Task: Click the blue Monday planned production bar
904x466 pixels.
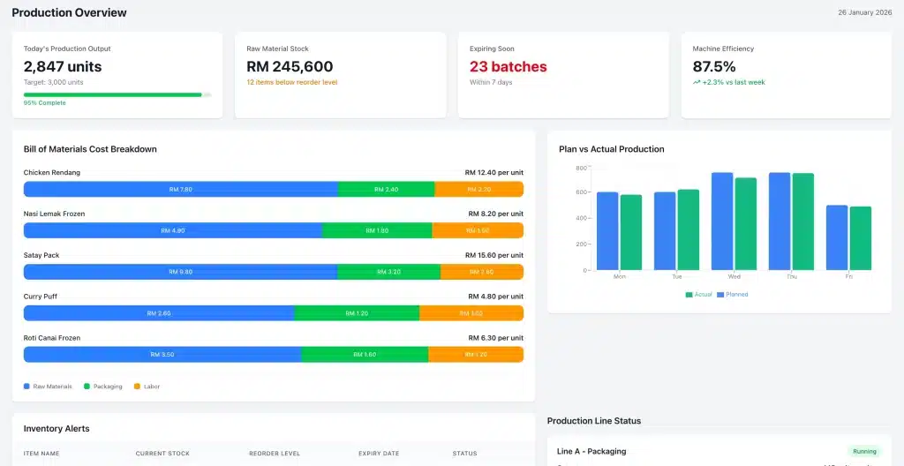Action: [x=607, y=231]
